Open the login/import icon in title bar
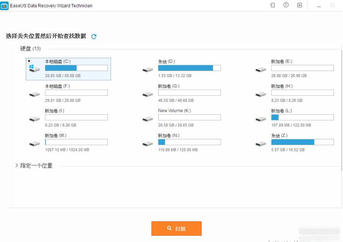The height and width of the screenshot is (242, 343). pyautogui.click(x=273, y=5)
